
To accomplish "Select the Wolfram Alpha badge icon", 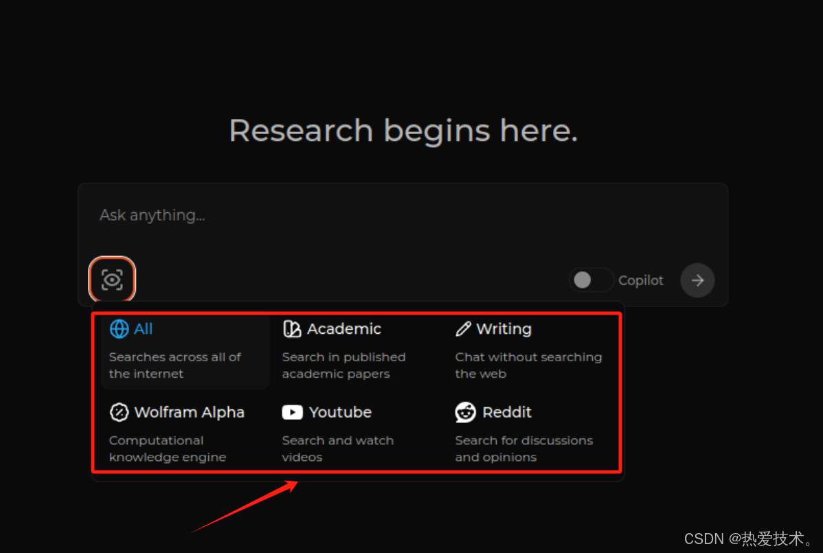I will 119,412.
